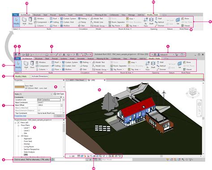Select the Approach 3D view
The width and height of the screenshot is (212, 170).
(28, 139)
